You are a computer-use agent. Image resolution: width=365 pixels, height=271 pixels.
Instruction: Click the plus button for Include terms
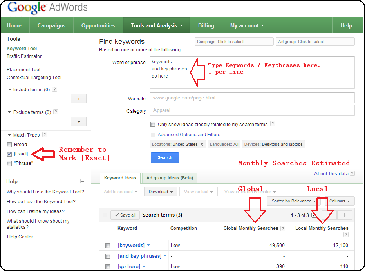click(x=79, y=99)
